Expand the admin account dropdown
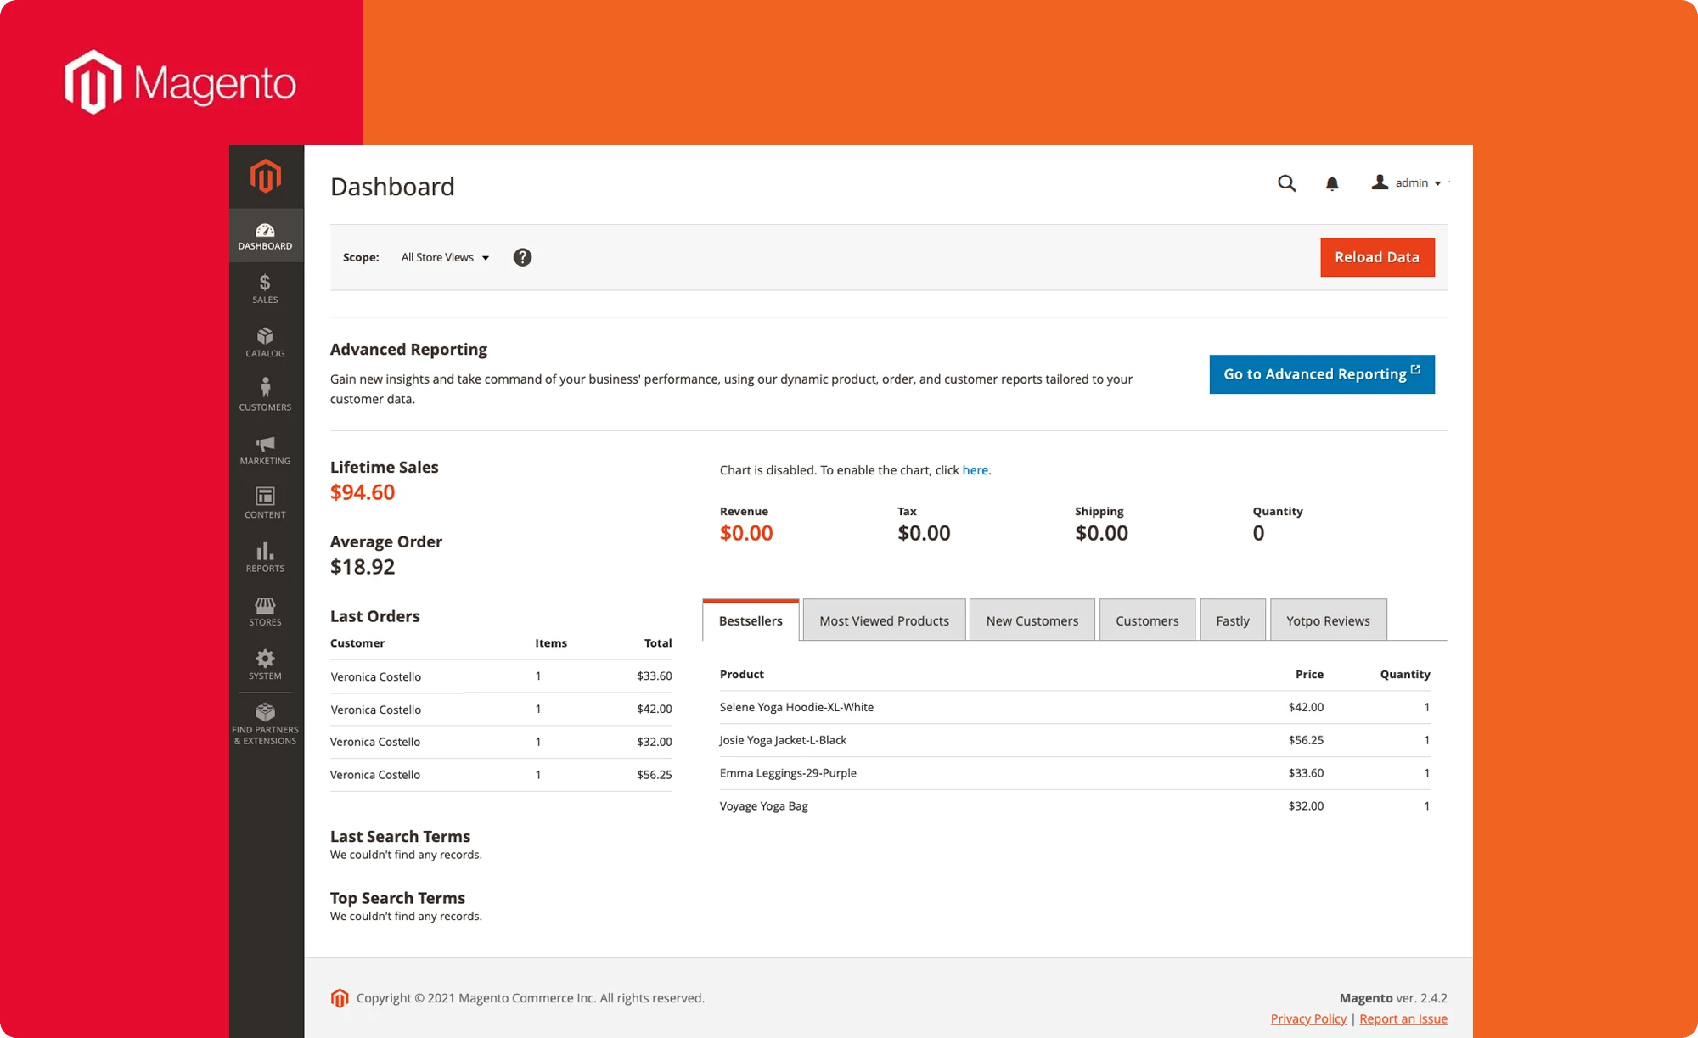This screenshot has width=1698, height=1038. pyautogui.click(x=1407, y=182)
